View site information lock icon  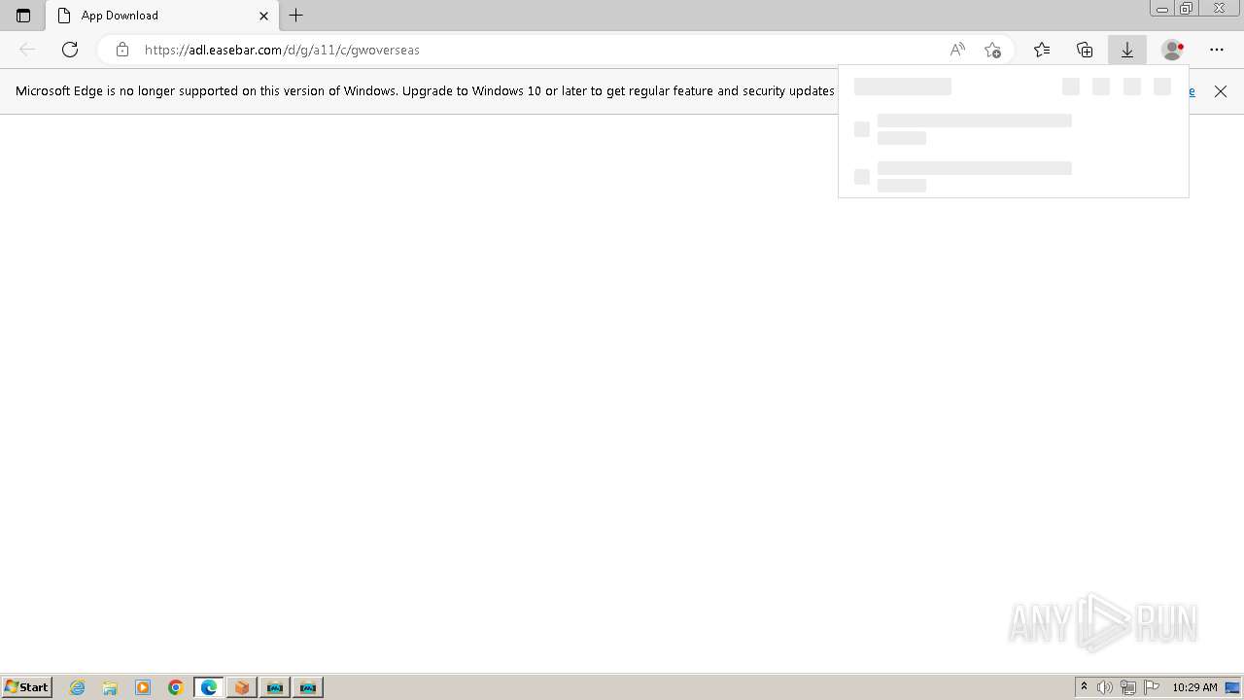pyautogui.click(x=121, y=50)
